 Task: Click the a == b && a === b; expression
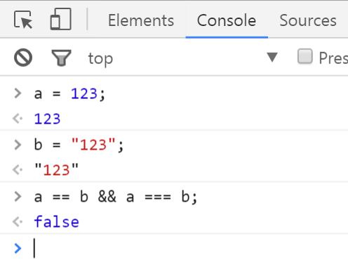pos(116,197)
